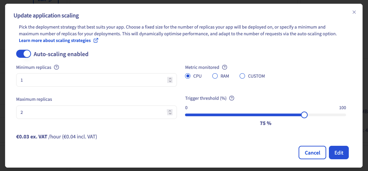The image size is (368, 171).
Task: Select the CPU metric radio button
Action: click(x=188, y=76)
